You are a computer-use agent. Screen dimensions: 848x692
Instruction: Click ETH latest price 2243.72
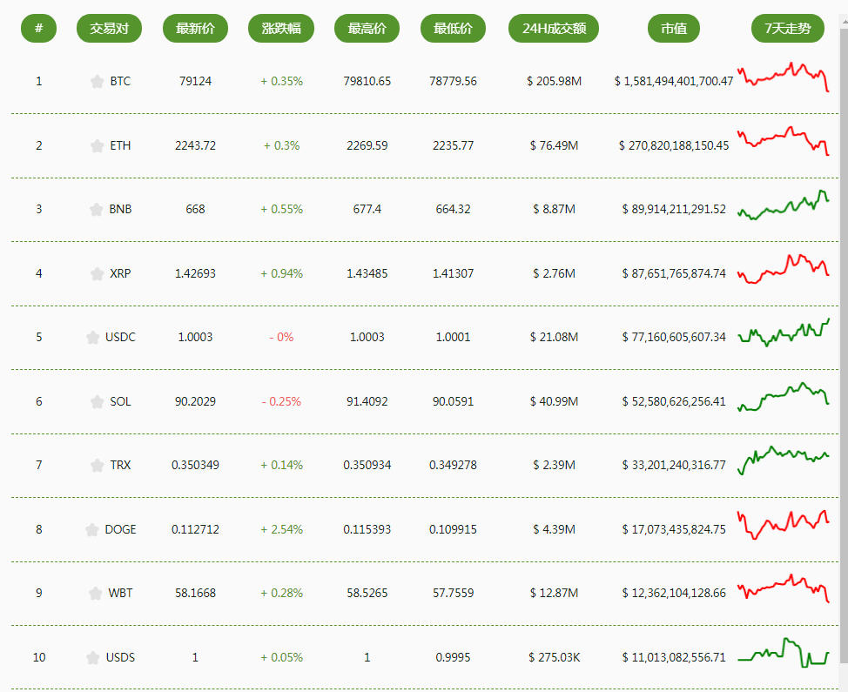coord(195,145)
